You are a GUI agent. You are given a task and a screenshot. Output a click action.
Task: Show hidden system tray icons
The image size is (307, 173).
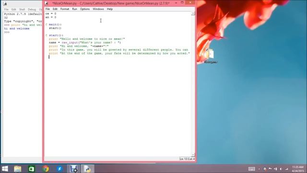pyautogui.click(x=259, y=169)
